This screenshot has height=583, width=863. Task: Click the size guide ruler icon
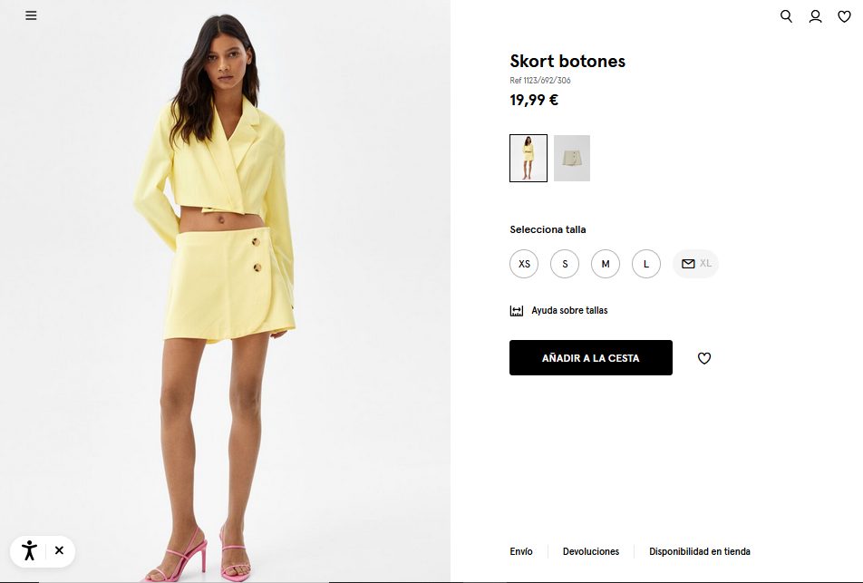(517, 311)
